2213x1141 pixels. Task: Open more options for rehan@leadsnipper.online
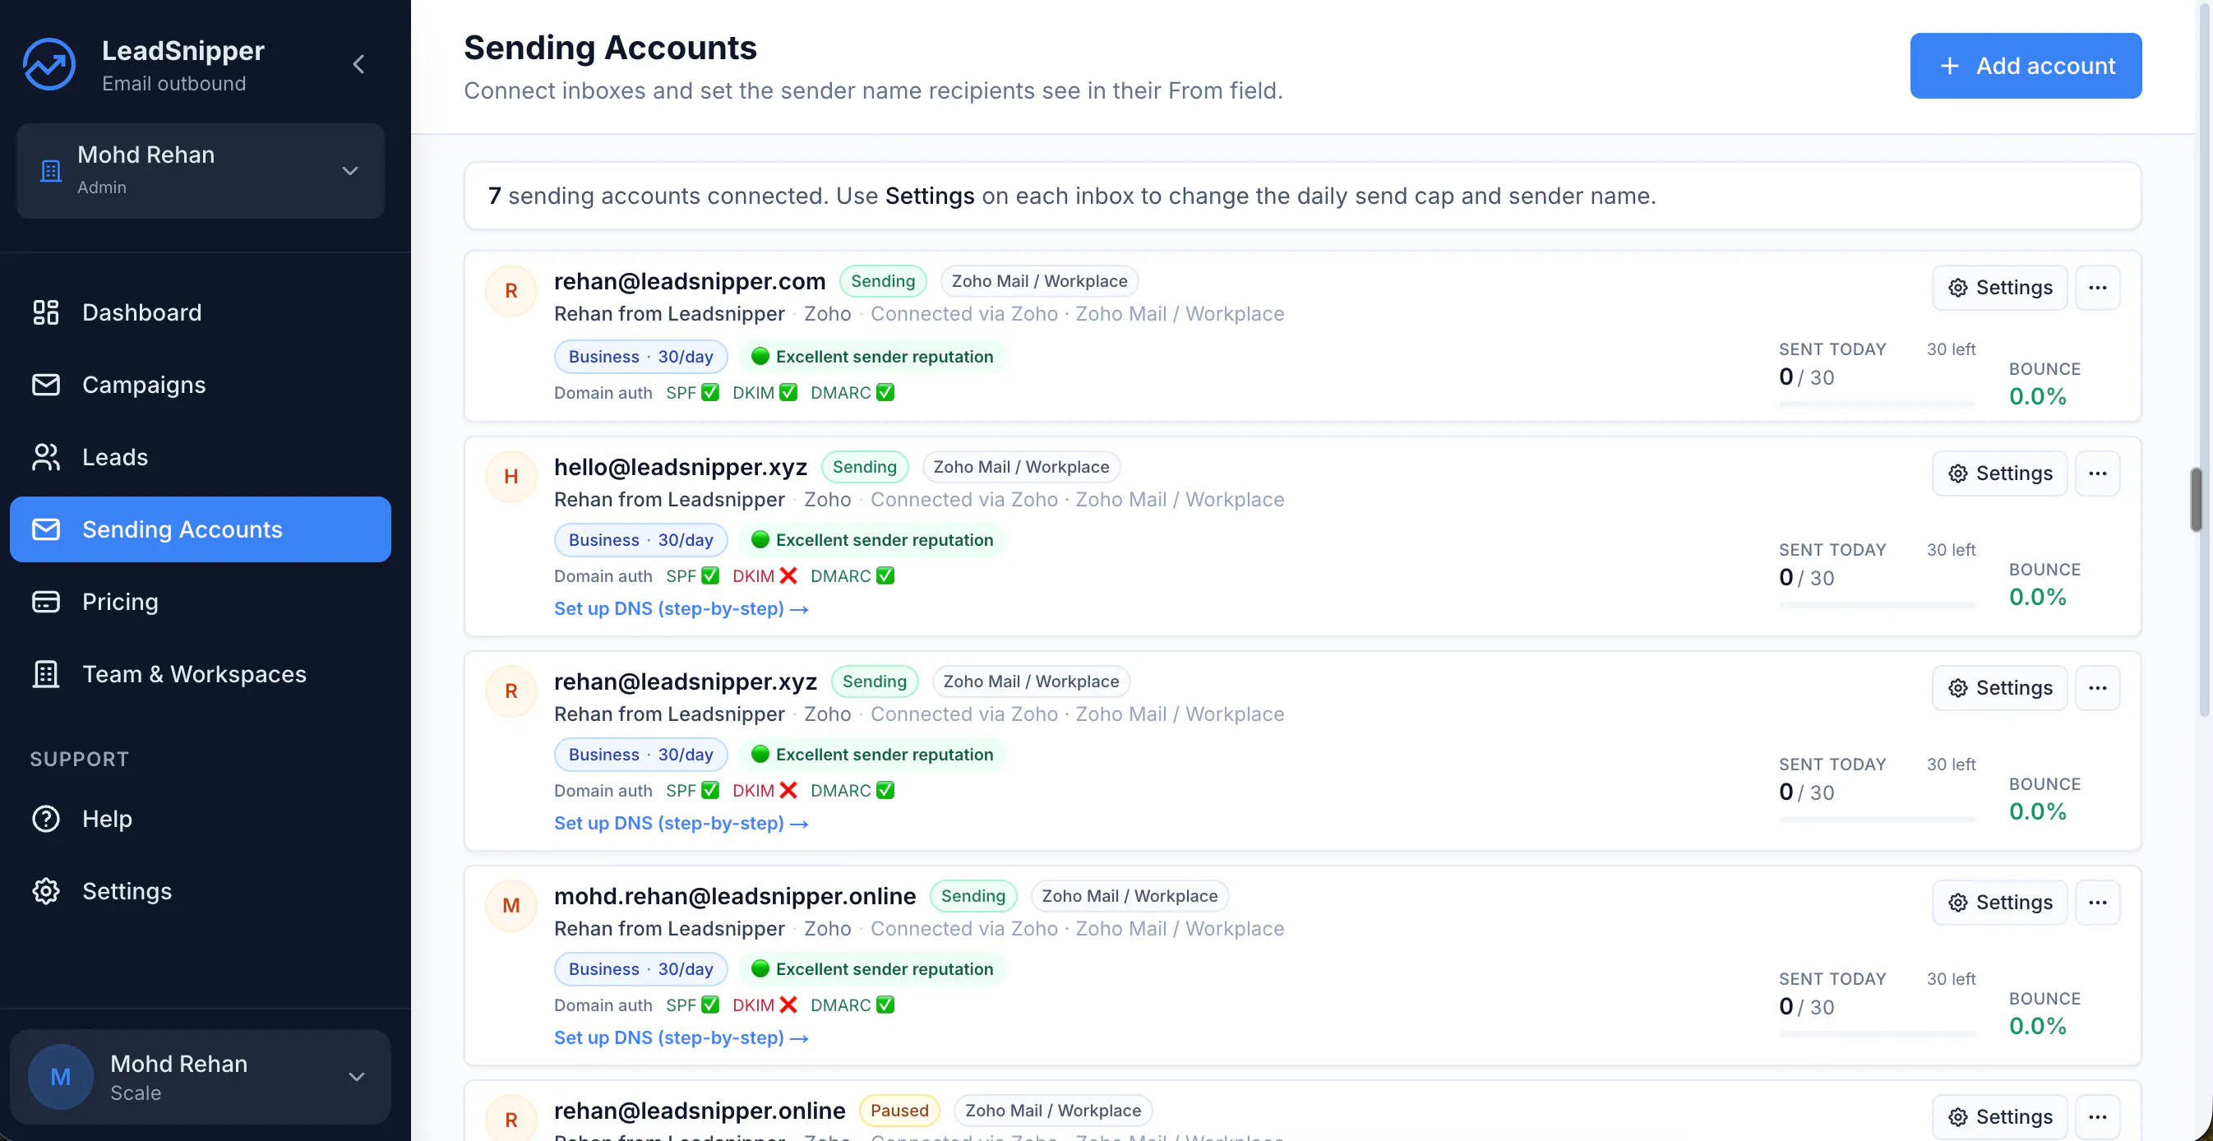[2097, 1117]
